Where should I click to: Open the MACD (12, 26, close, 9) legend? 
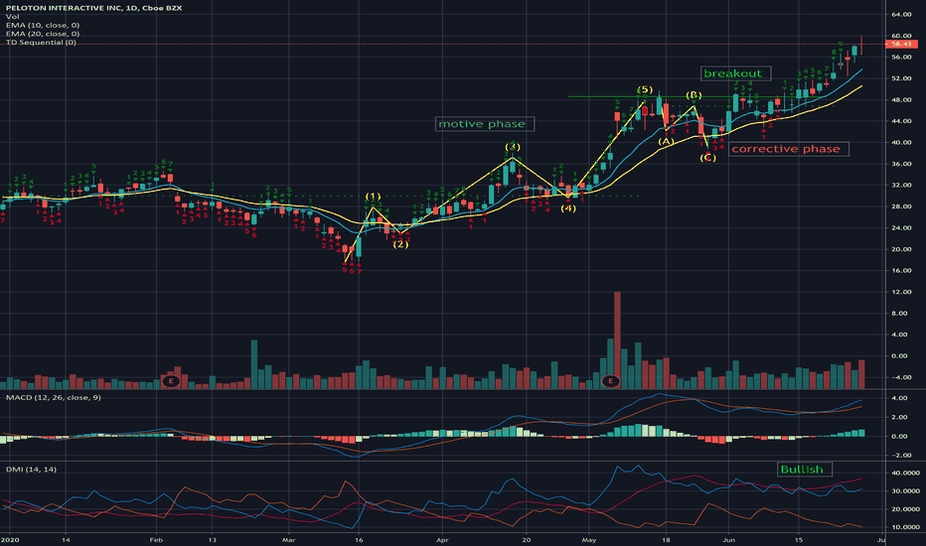click(x=53, y=397)
